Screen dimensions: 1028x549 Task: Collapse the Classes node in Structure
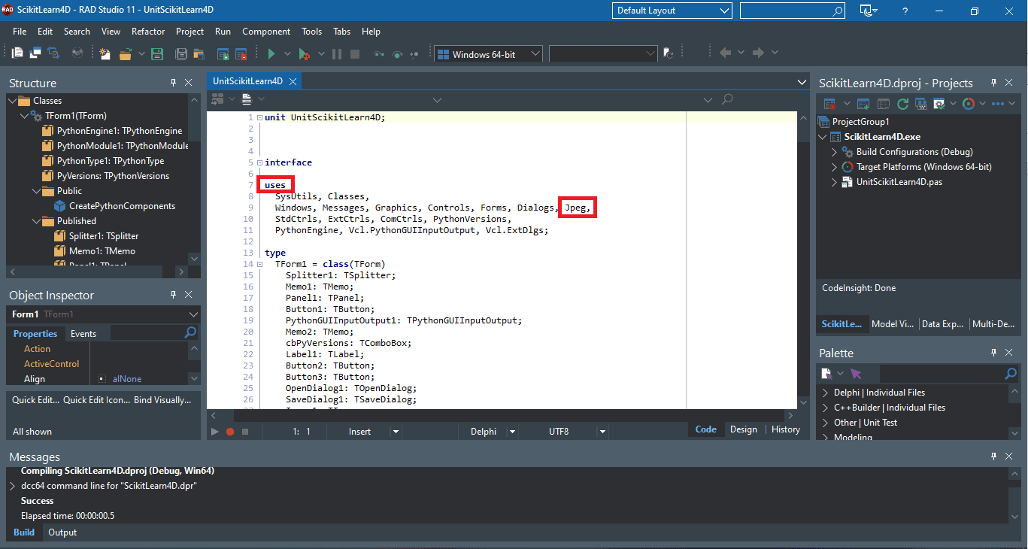tap(13, 101)
